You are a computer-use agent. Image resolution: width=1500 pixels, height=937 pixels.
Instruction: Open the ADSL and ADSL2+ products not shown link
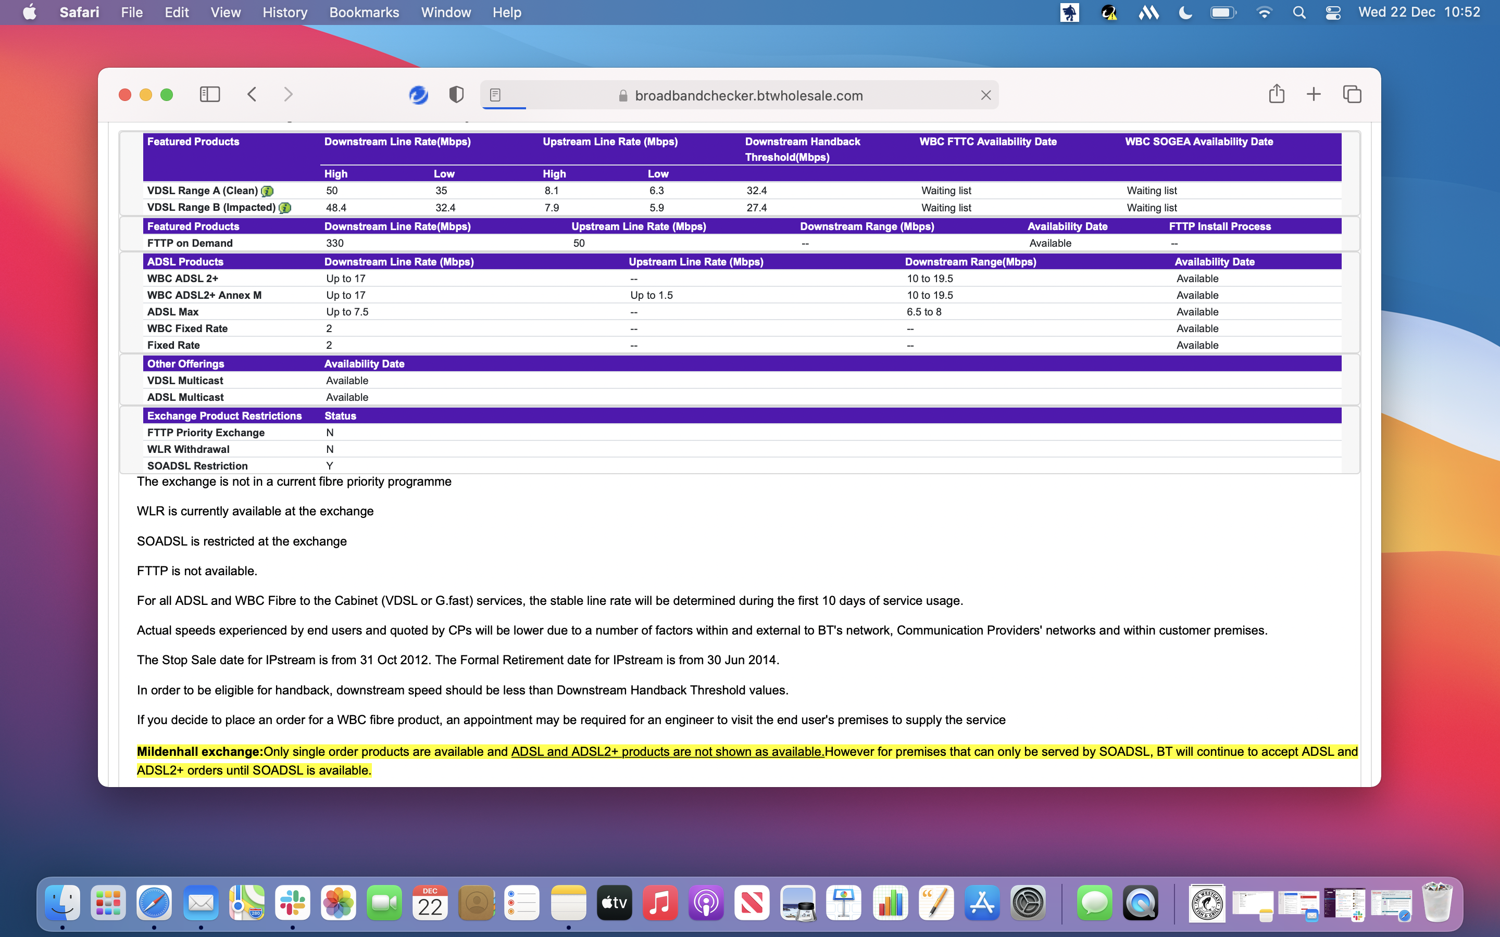668,751
